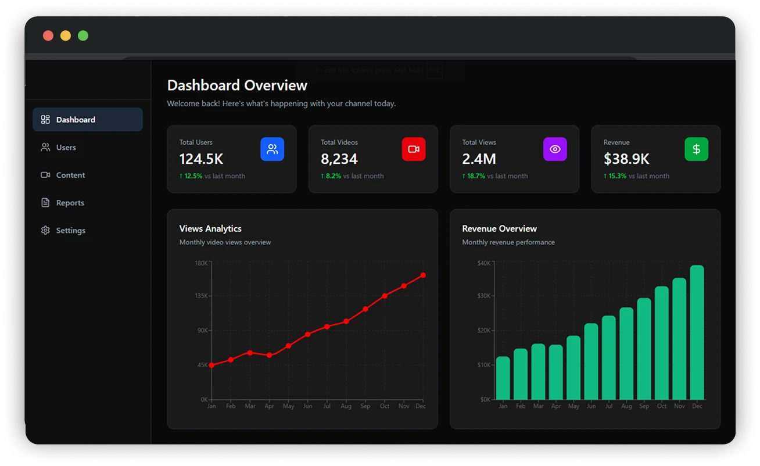
Task: Click the Revenue Overview panel title
Action: coord(499,228)
